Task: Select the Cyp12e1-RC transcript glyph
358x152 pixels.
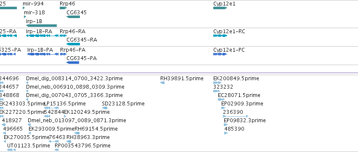Action: click(220, 36)
